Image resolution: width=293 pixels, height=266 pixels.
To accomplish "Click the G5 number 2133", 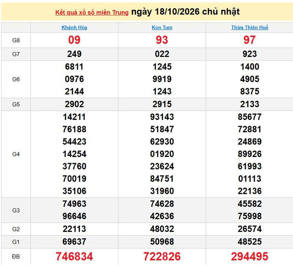I will pos(249,104).
